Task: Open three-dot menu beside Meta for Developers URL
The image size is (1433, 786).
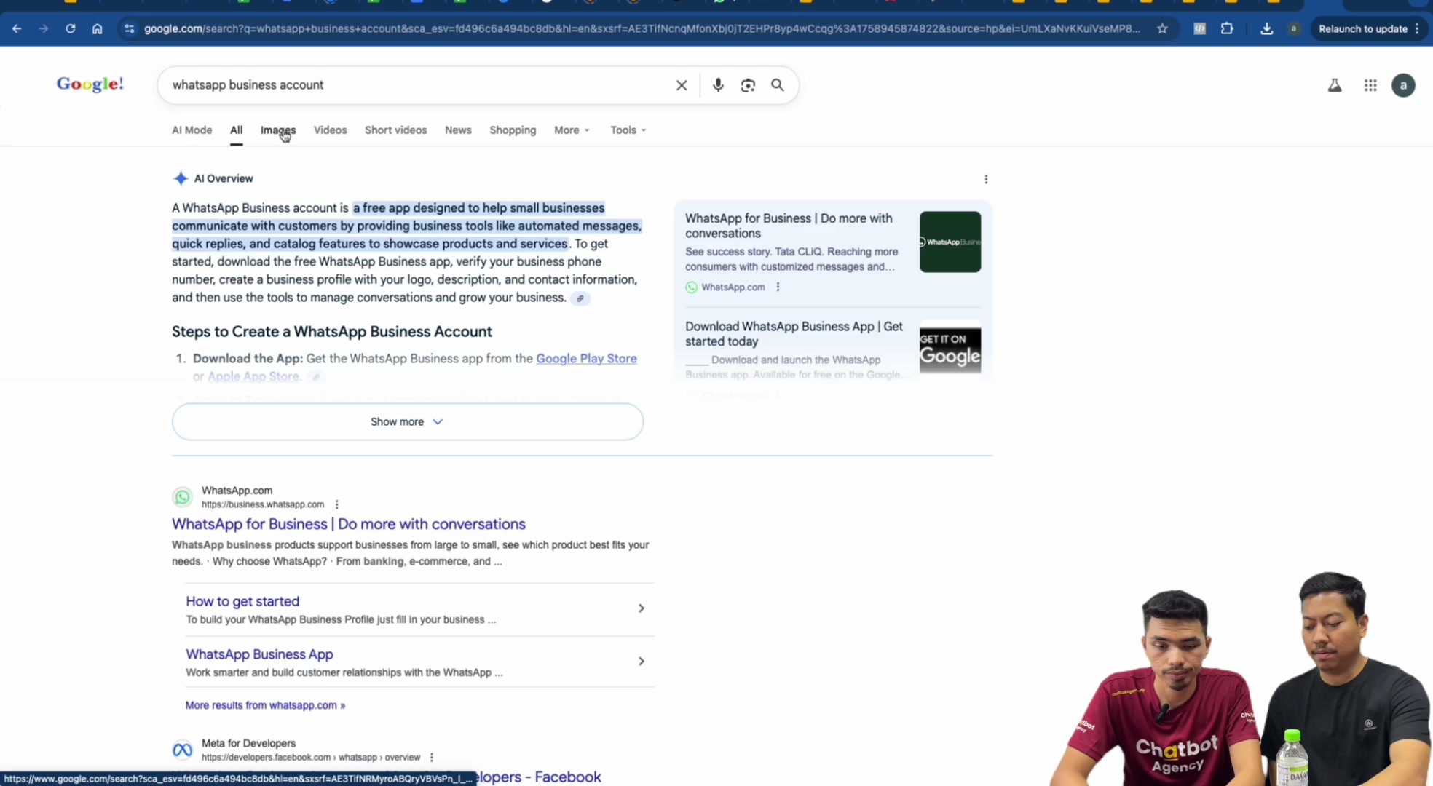Action: [432, 758]
